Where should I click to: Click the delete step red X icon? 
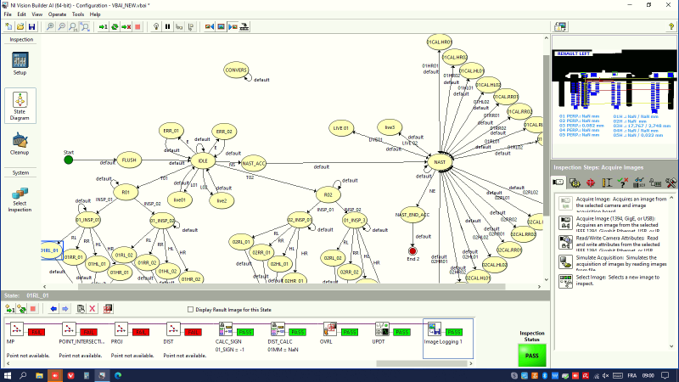tap(93, 309)
